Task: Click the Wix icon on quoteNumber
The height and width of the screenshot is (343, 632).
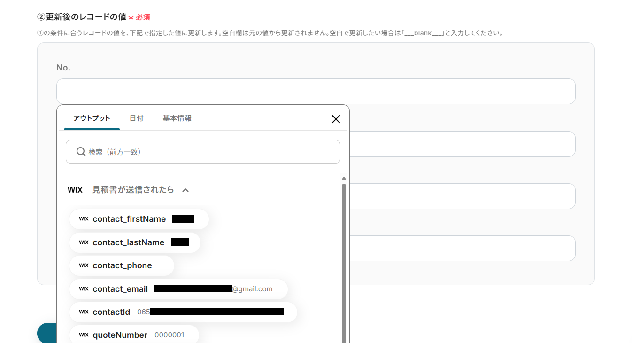Action: (84, 335)
